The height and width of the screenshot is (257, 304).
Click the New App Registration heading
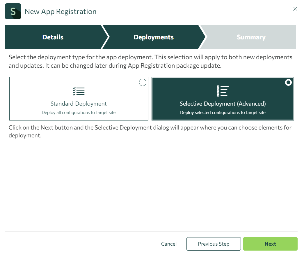[60, 11]
